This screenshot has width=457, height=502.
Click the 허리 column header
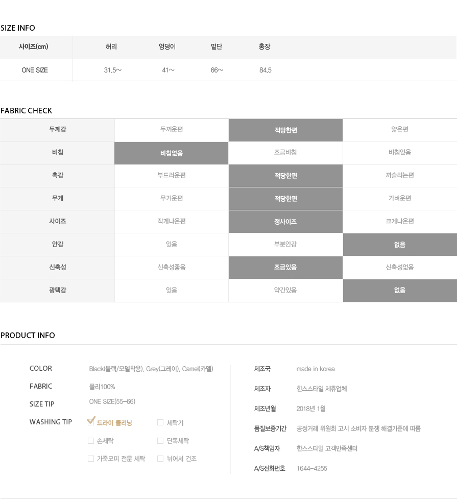(111, 47)
